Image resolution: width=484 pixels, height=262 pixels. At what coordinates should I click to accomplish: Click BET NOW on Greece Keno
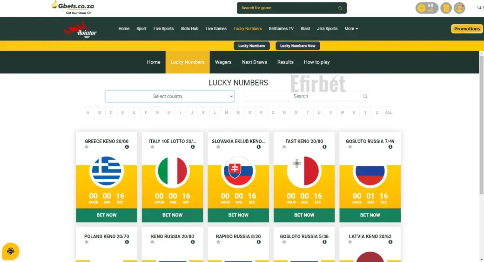(107, 215)
